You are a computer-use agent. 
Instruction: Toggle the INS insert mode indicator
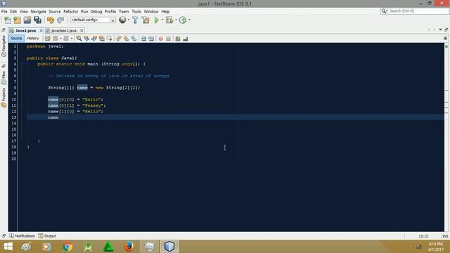445,236
